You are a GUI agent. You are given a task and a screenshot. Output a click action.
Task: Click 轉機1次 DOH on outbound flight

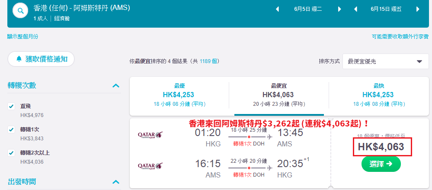pyautogui.click(x=249, y=144)
